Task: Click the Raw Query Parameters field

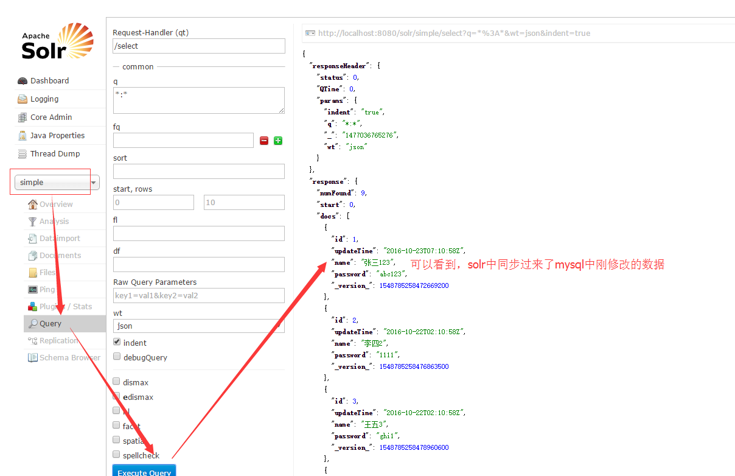Action: point(199,295)
